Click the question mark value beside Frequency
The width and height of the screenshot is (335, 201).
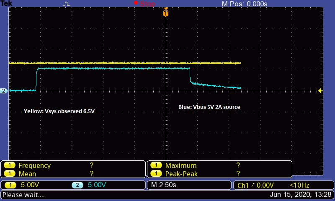coord(92,165)
